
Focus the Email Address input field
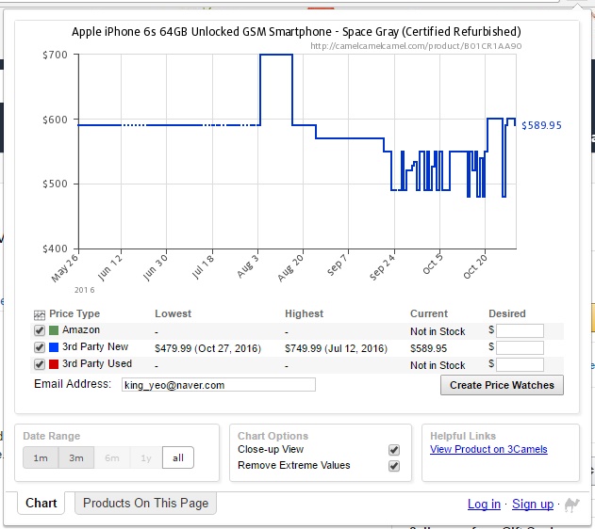218,385
